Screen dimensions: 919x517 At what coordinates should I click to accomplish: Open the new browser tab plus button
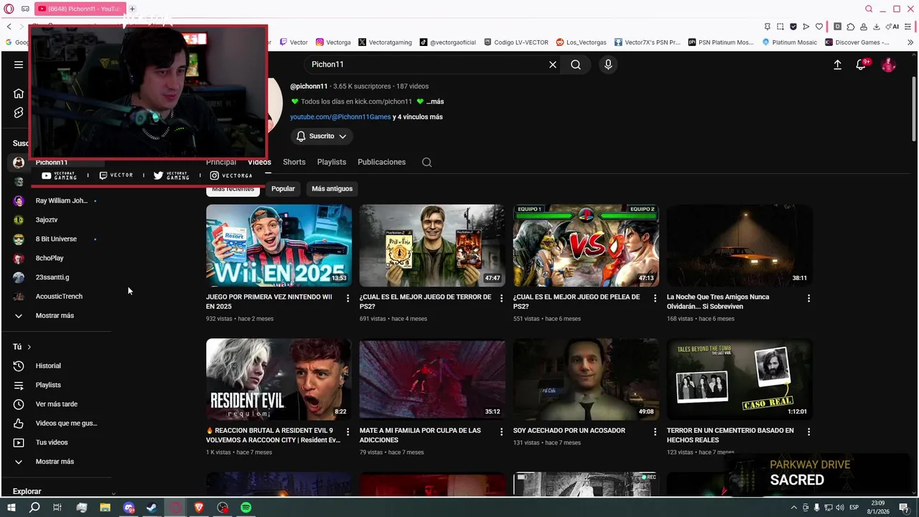(x=132, y=9)
